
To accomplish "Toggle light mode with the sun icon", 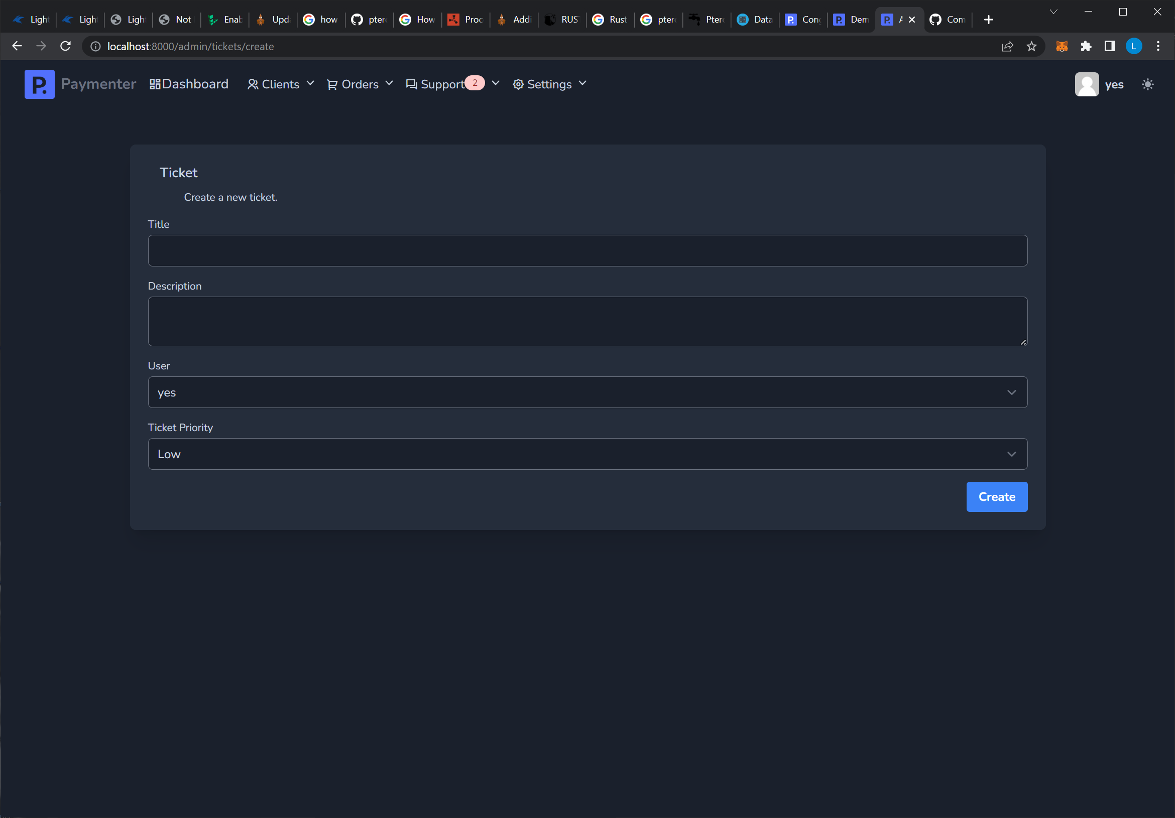I will click(x=1148, y=84).
